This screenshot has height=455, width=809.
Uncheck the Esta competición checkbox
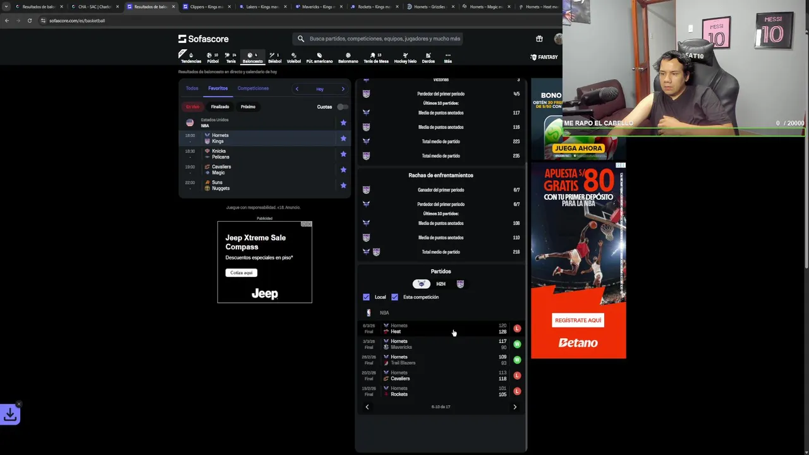pyautogui.click(x=394, y=297)
